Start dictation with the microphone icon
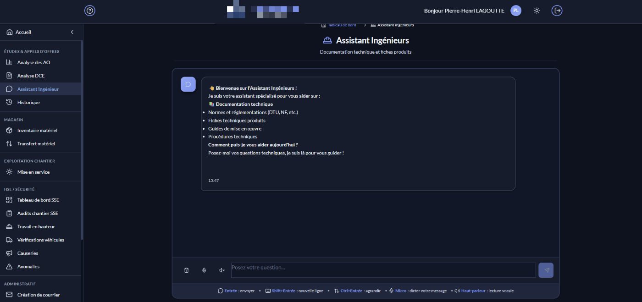Image resolution: width=642 pixels, height=302 pixels. 204,270
